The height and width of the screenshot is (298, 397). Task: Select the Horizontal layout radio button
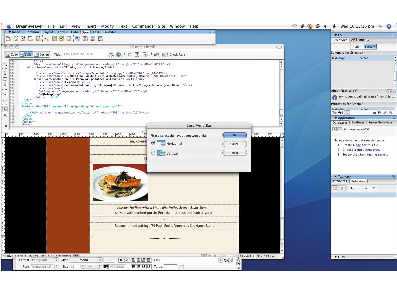153,143
